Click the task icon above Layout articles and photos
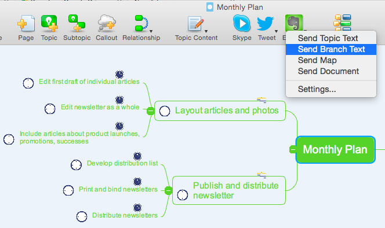 (x=261, y=100)
